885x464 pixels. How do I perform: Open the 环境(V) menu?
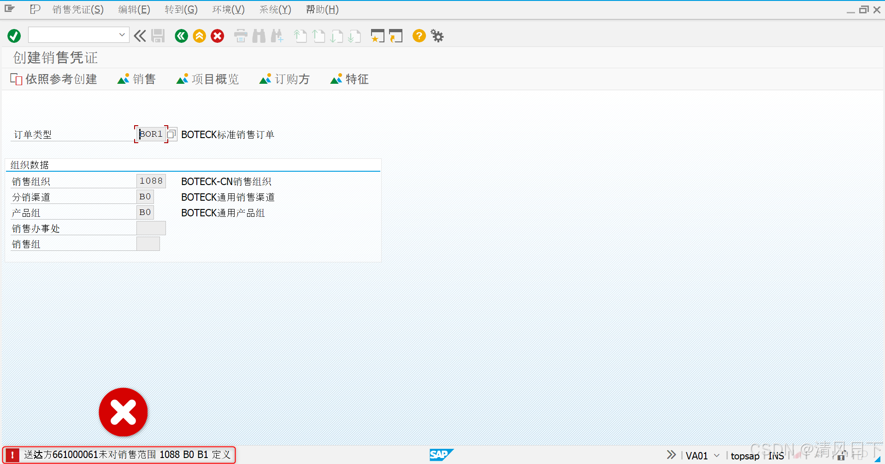pos(229,10)
